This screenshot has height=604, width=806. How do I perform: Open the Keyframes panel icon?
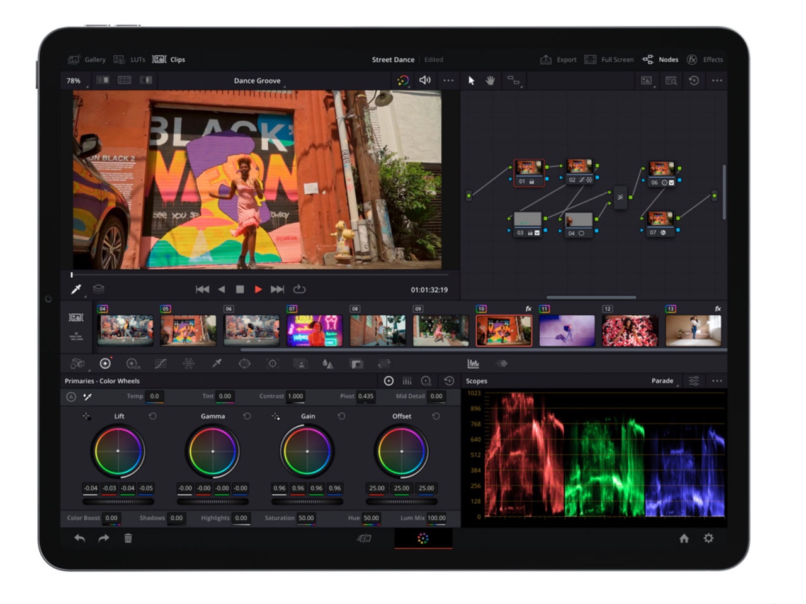point(501,364)
